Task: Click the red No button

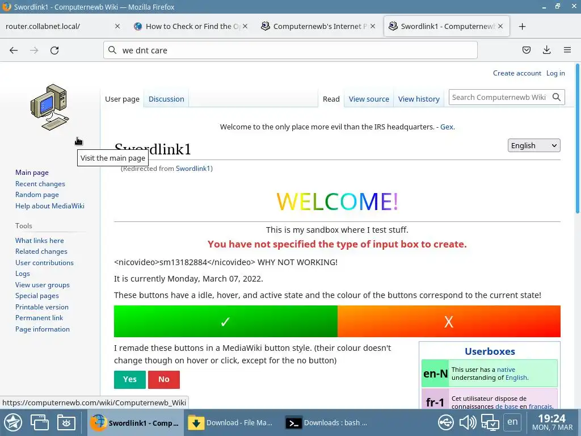Action: pyautogui.click(x=164, y=379)
